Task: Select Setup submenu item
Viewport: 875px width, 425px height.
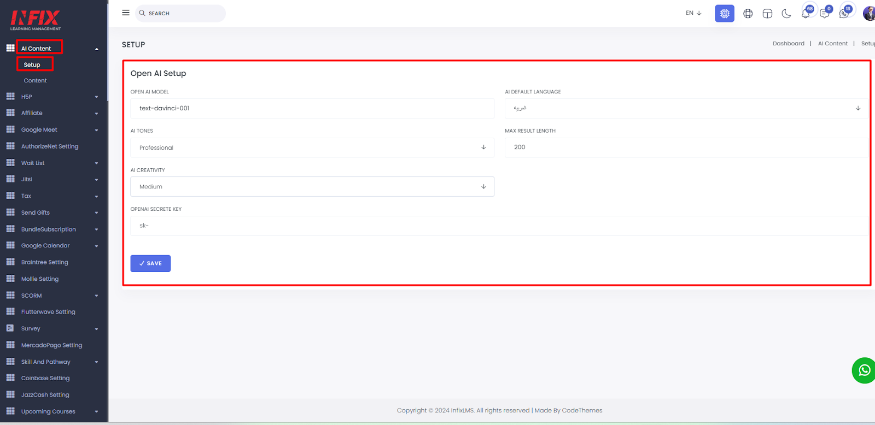Action: [x=32, y=64]
